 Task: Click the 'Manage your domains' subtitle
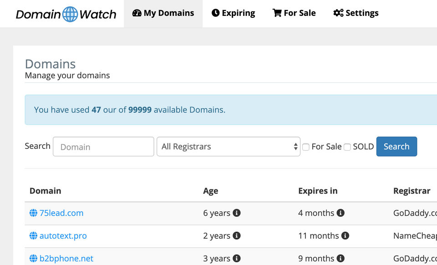67,76
